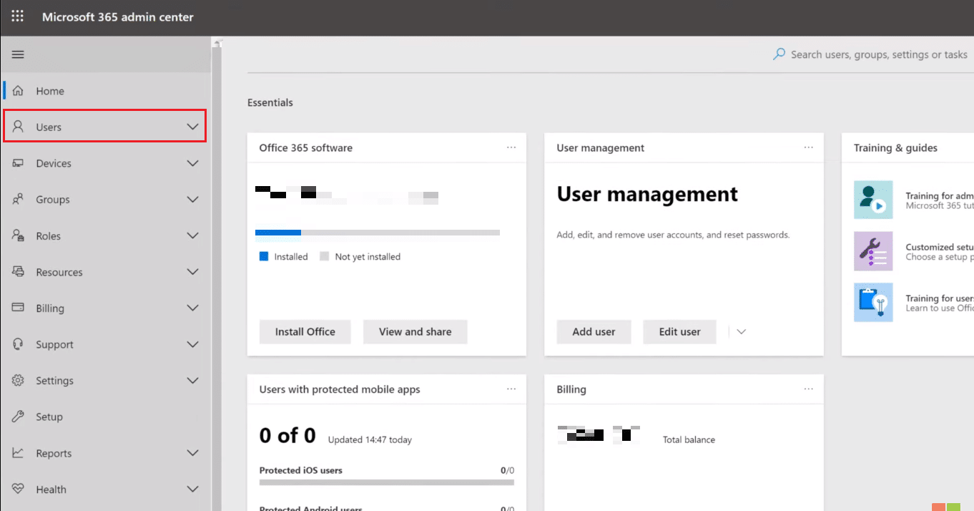Click the Groups people icon
Viewport: 974px width, 511px height.
[19, 200]
